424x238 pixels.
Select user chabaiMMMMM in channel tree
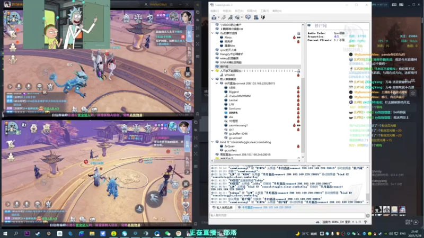pyautogui.click(x=240, y=96)
